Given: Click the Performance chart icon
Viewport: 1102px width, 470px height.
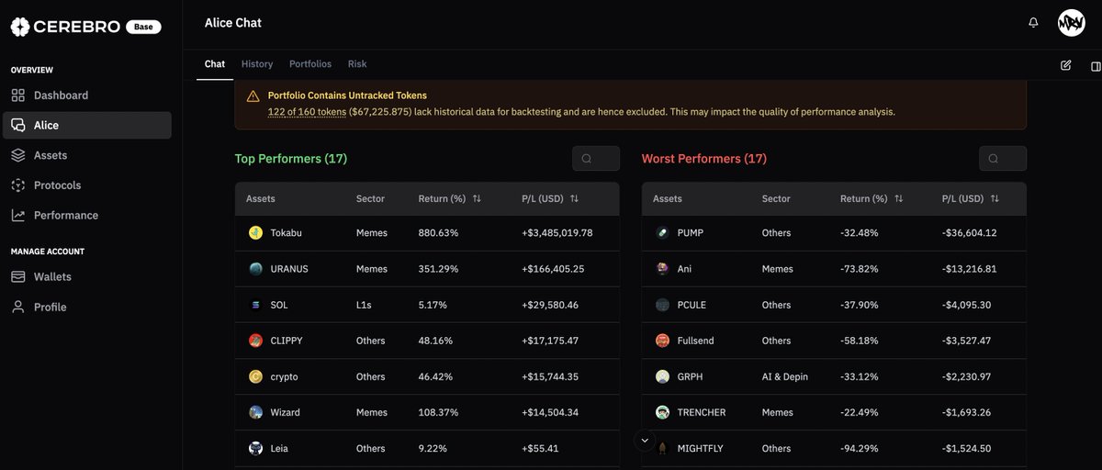Looking at the screenshot, I should click(x=18, y=216).
